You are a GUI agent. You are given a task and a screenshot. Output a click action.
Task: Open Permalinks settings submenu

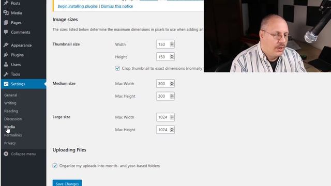[x=13, y=135]
